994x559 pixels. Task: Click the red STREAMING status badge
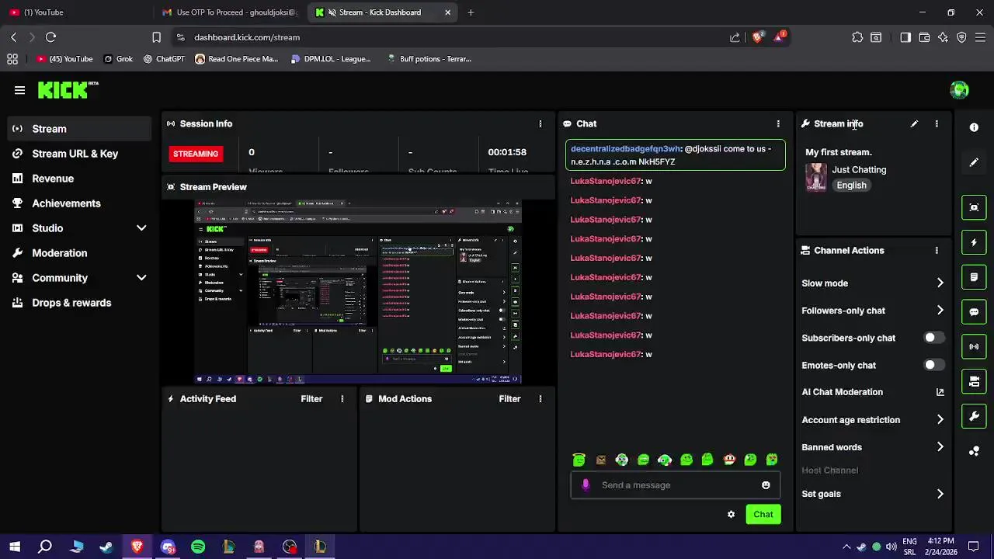[196, 154]
